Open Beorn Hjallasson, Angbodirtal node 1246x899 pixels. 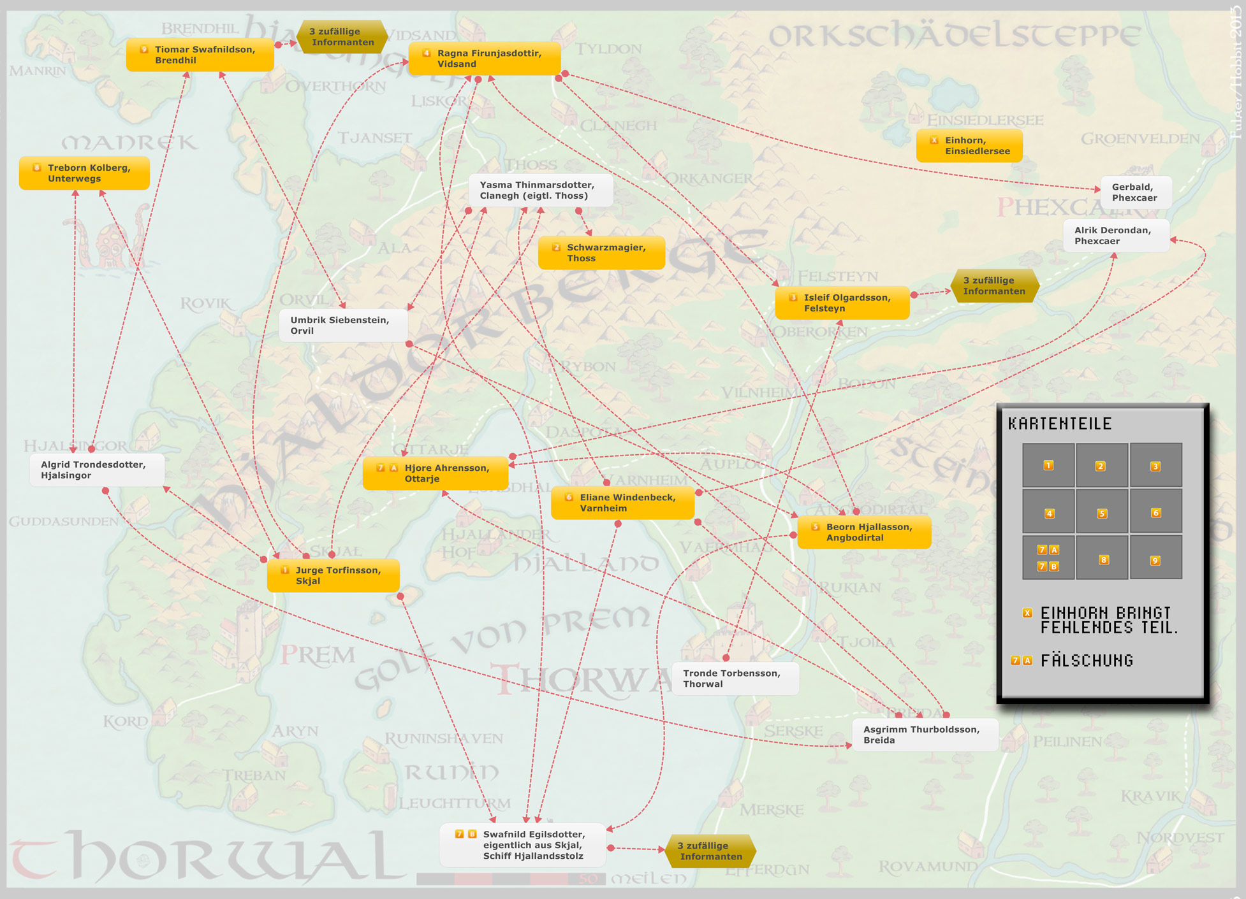[x=864, y=532]
